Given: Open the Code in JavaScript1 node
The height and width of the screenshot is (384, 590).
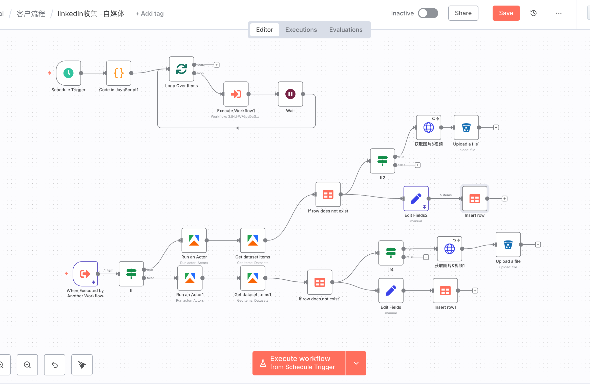Looking at the screenshot, I should tap(119, 73).
